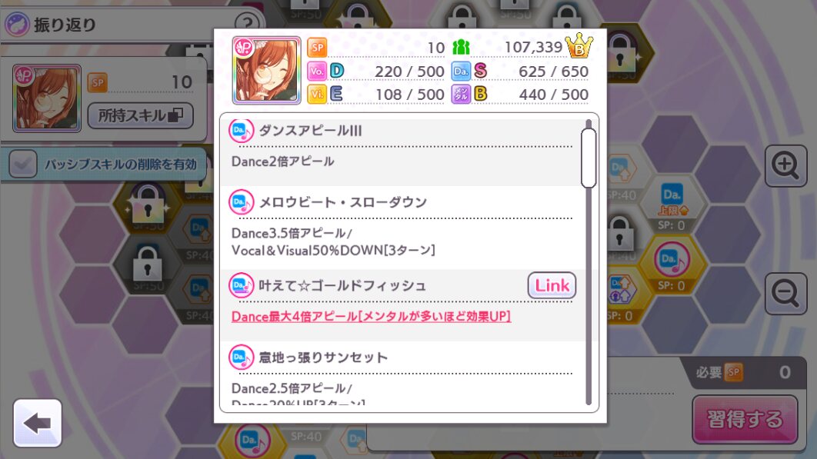The height and width of the screenshot is (459, 817).
Task: Open the underlined Dance最大4倍アピール link
Action: (371, 316)
